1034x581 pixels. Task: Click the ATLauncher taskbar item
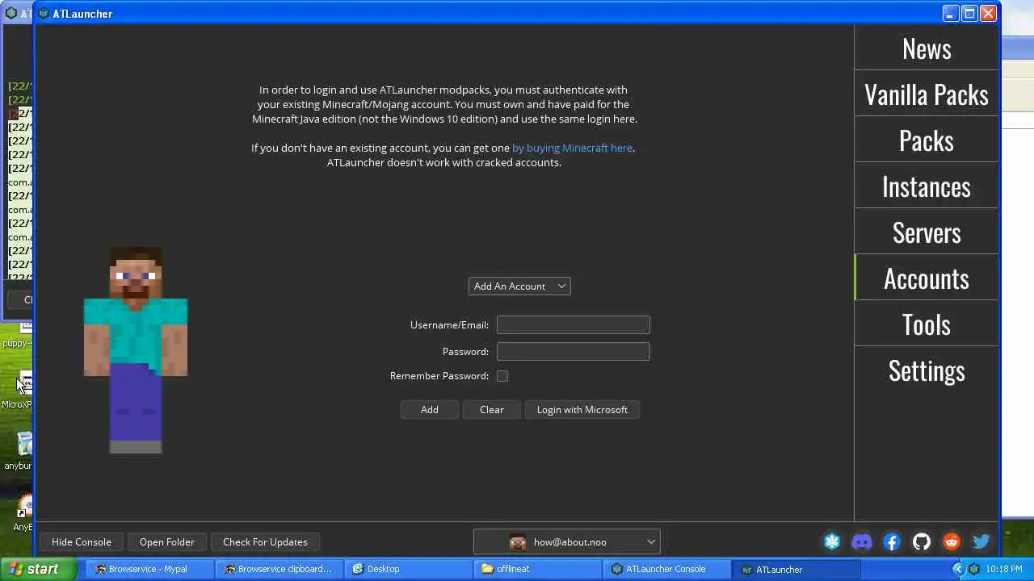796,569
